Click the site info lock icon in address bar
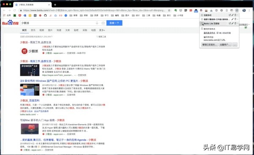This screenshot has width=254, height=155. [x=21, y=11]
